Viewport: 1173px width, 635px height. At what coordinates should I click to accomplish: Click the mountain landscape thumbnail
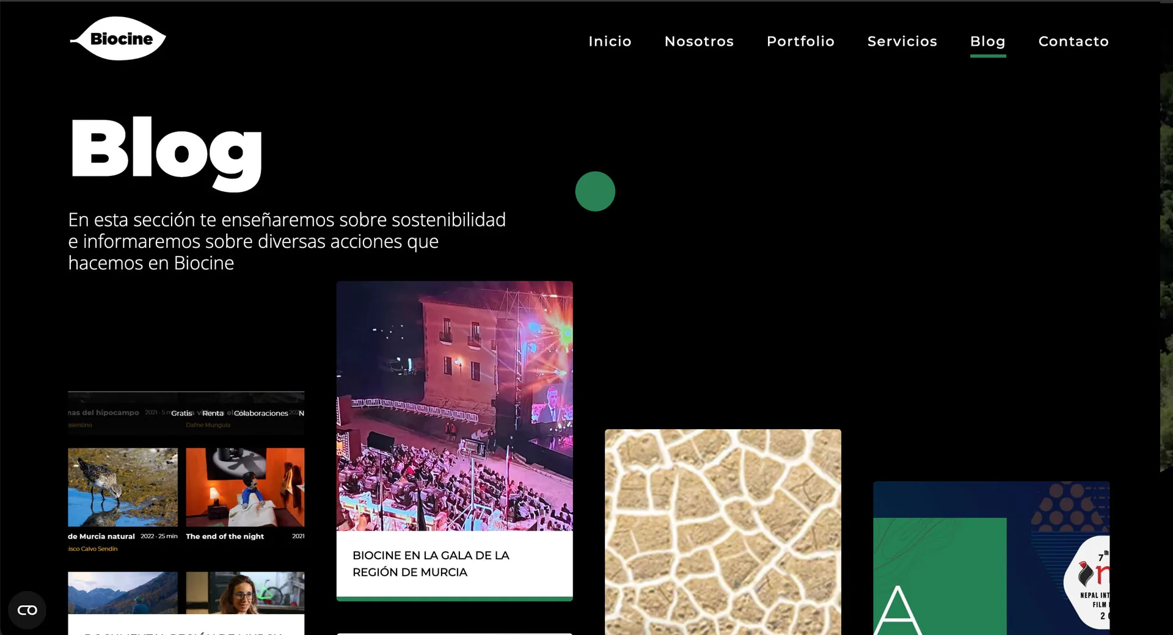point(123,593)
